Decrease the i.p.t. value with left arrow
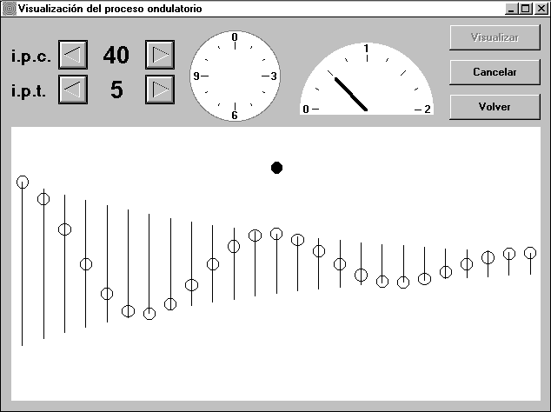This screenshot has width=551, height=412. (x=73, y=90)
